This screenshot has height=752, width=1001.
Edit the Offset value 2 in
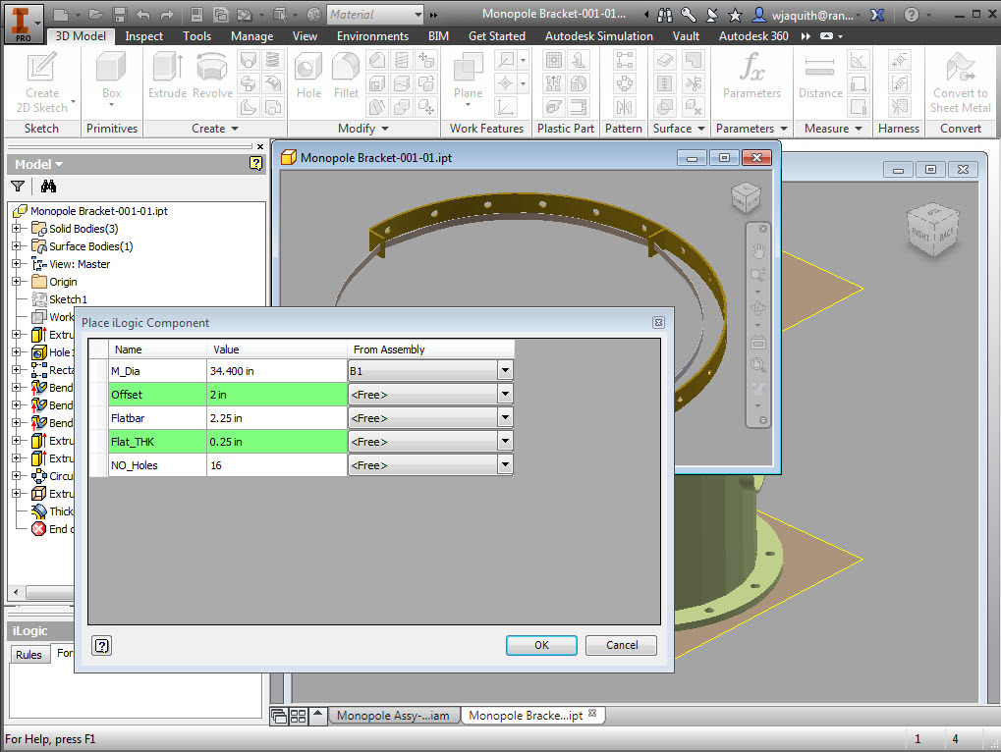tap(276, 395)
